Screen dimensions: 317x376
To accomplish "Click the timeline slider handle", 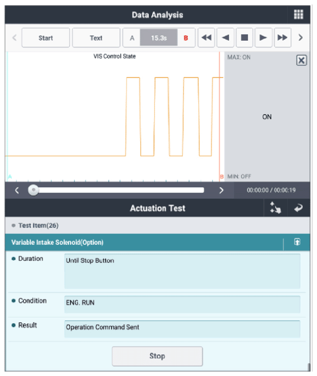I will (33, 190).
